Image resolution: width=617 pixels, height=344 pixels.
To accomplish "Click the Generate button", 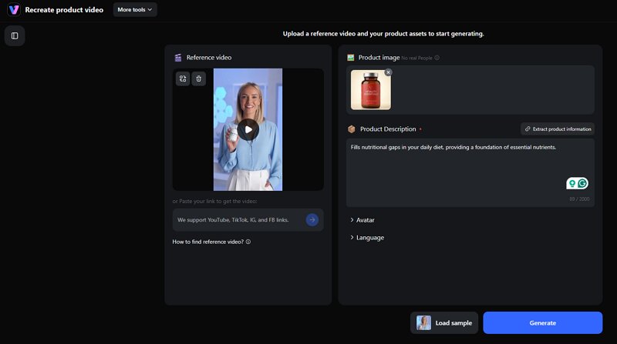I will click(543, 322).
